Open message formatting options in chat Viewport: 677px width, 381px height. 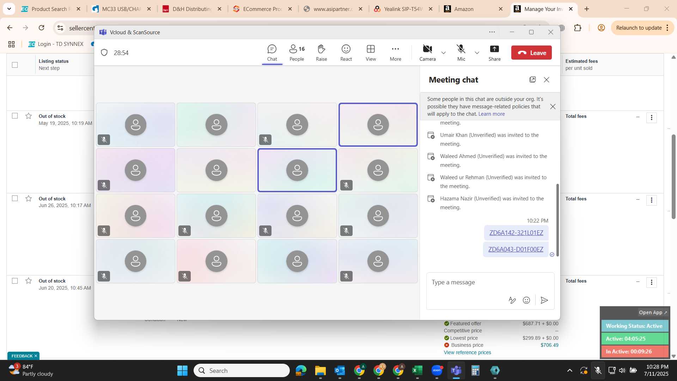tap(512, 300)
